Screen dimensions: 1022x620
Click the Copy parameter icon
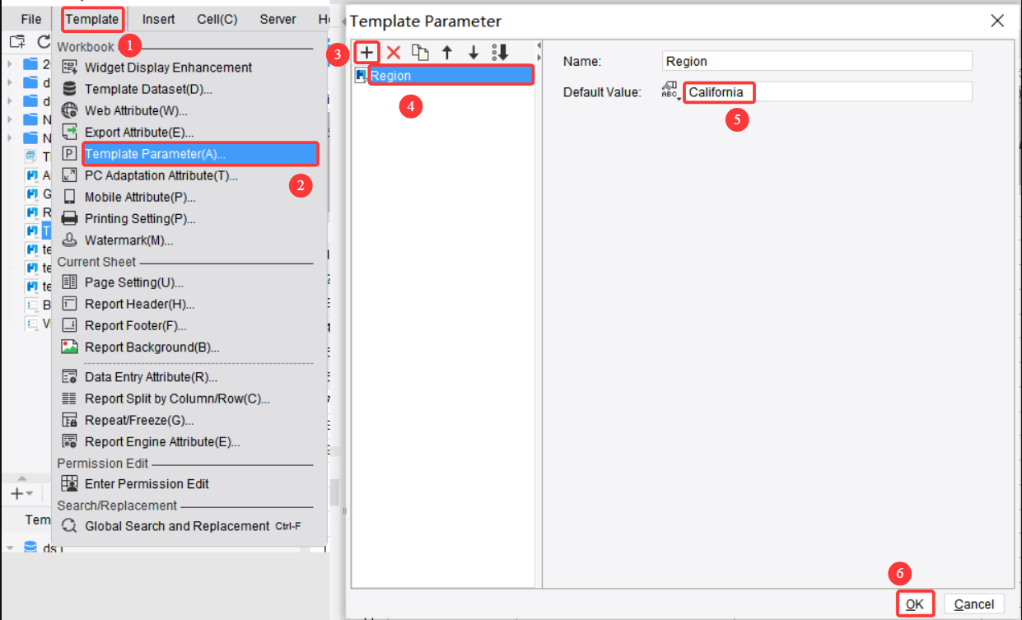click(421, 52)
